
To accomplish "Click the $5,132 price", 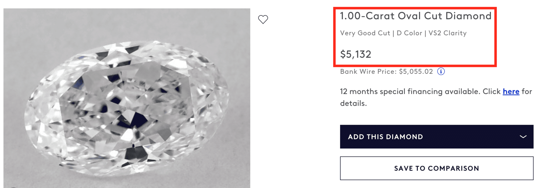I will [355, 54].
